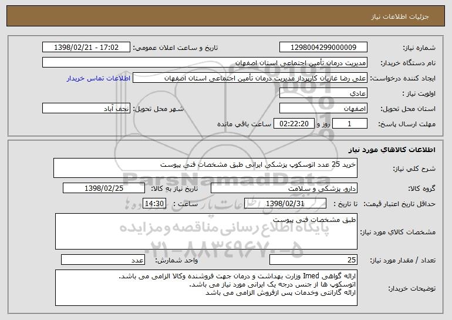The height and width of the screenshot is (320, 452).
Task: Click the label تاریخ نیاز به کالا
Action: (174, 188)
